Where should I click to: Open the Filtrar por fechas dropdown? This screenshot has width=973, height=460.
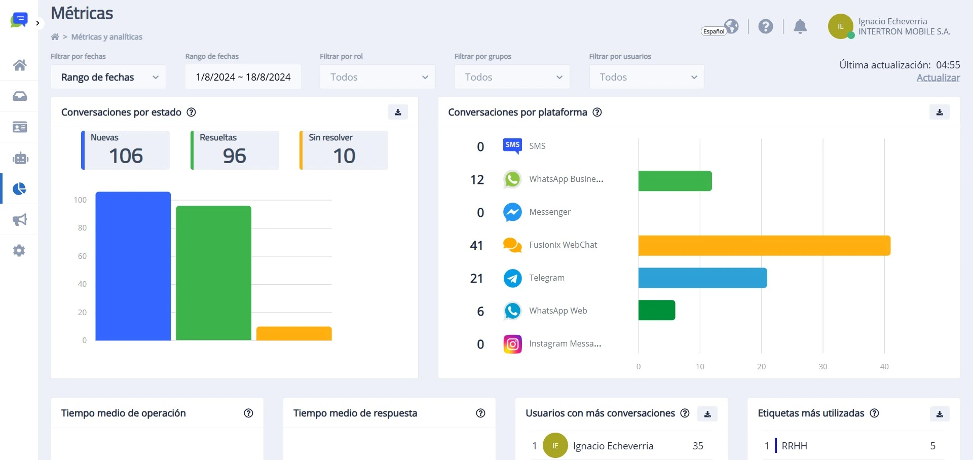(x=108, y=77)
